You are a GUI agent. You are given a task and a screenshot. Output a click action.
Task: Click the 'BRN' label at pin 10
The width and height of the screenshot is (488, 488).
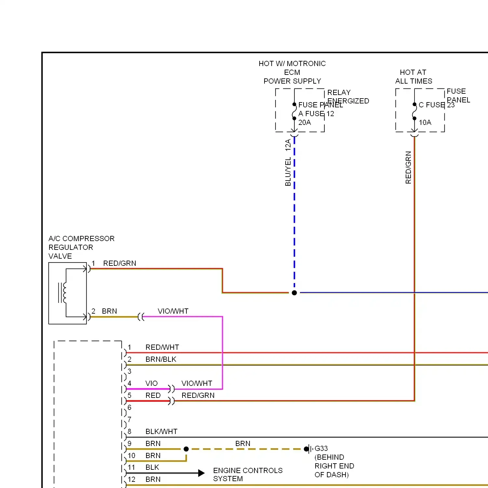[x=153, y=455]
